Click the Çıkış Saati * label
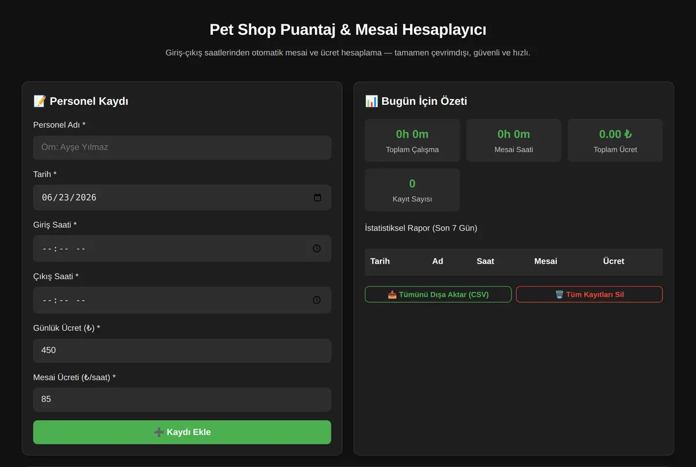Screen dimensions: 696x467 (x=56, y=276)
